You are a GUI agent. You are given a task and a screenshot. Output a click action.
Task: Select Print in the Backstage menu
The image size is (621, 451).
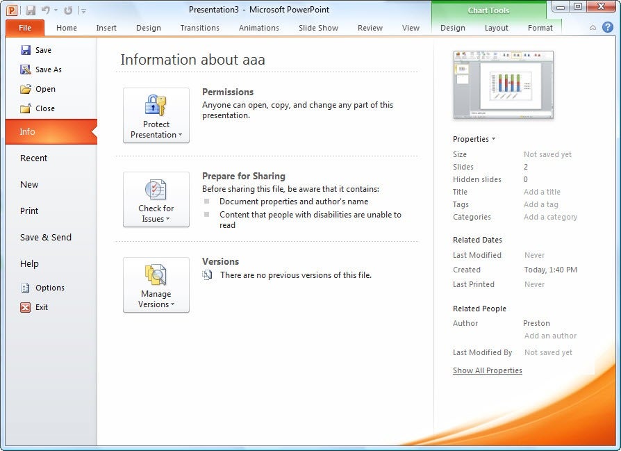(51, 211)
